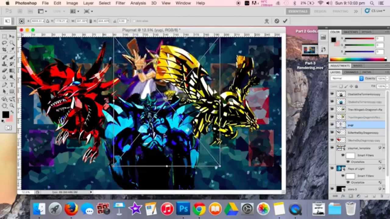Select the Healing Brush tool

[x=5, y=57]
